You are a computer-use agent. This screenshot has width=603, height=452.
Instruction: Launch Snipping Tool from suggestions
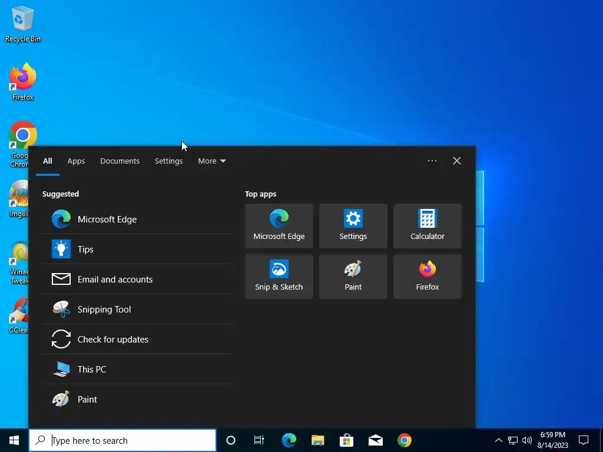point(137,309)
